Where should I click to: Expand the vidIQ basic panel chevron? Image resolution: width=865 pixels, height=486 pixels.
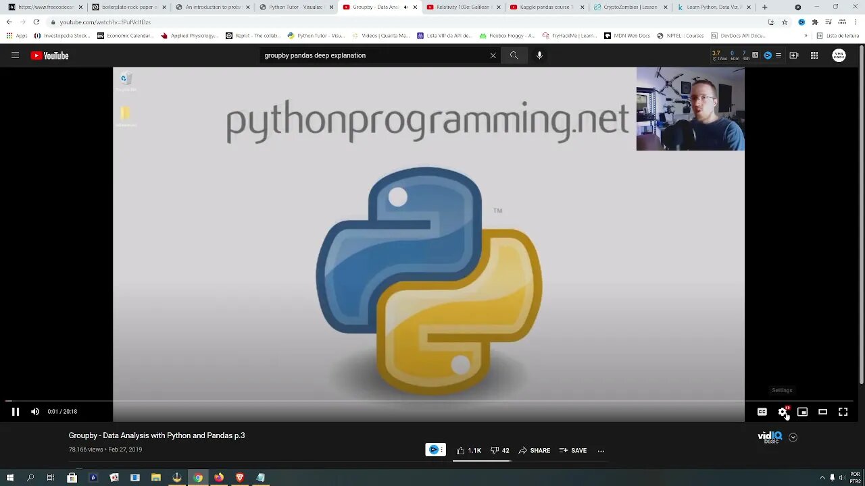793,437
